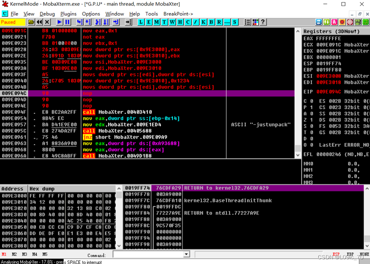This screenshot has width=370, height=264.
Task: Select the M5 memory tab
Action: [44, 254]
